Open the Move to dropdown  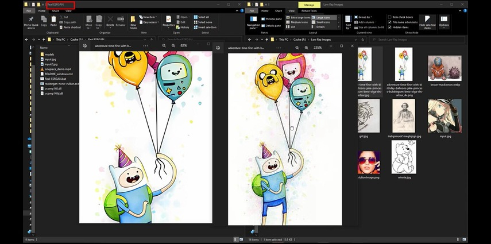(89, 22)
